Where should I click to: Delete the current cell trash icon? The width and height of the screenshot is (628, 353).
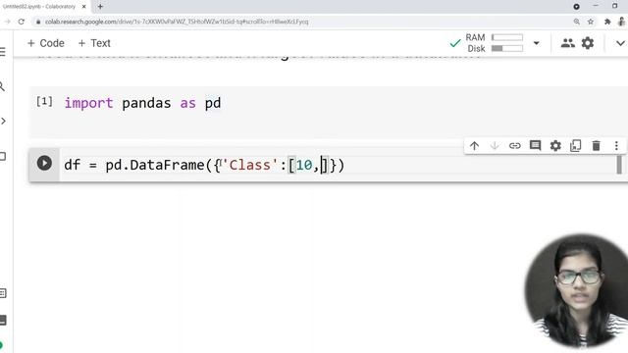coord(597,146)
